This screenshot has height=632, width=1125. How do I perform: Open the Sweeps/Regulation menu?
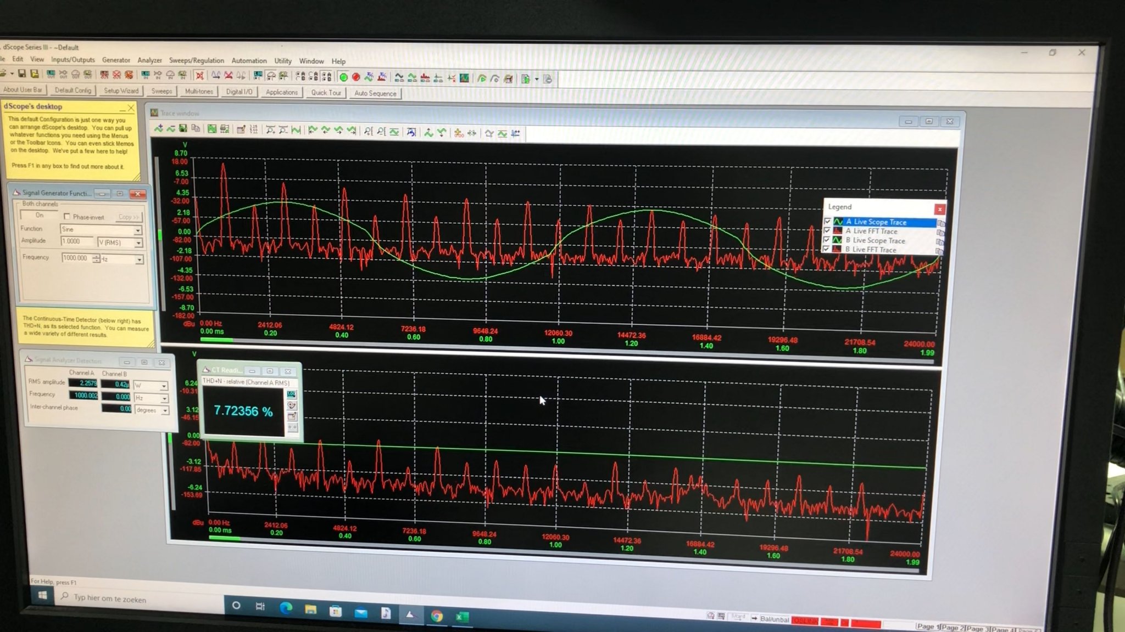[197, 60]
